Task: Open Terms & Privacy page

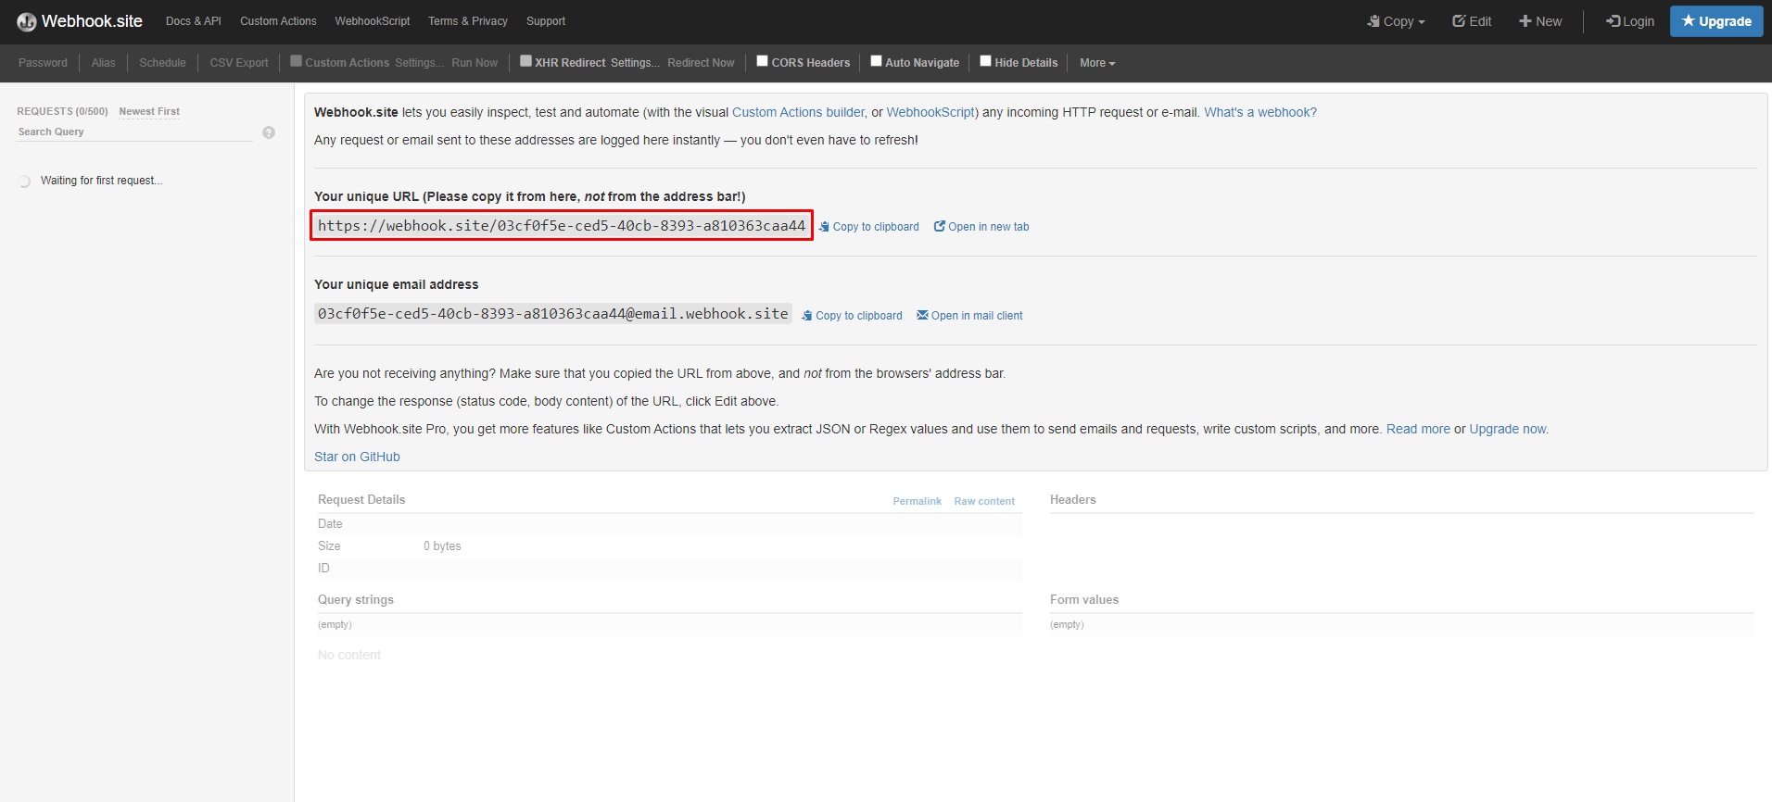Action: click(x=468, y=21)
